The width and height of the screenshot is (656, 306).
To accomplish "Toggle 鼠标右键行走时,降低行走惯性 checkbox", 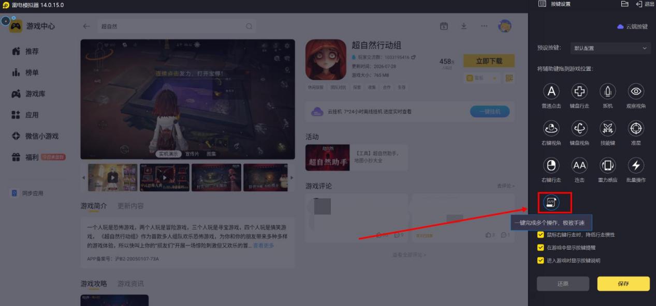I will point(541,235).
